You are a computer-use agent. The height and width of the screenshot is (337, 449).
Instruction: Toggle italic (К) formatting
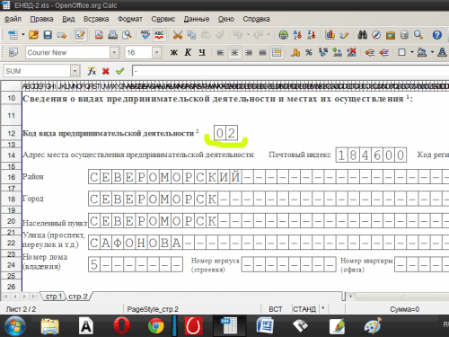(188, 53)
